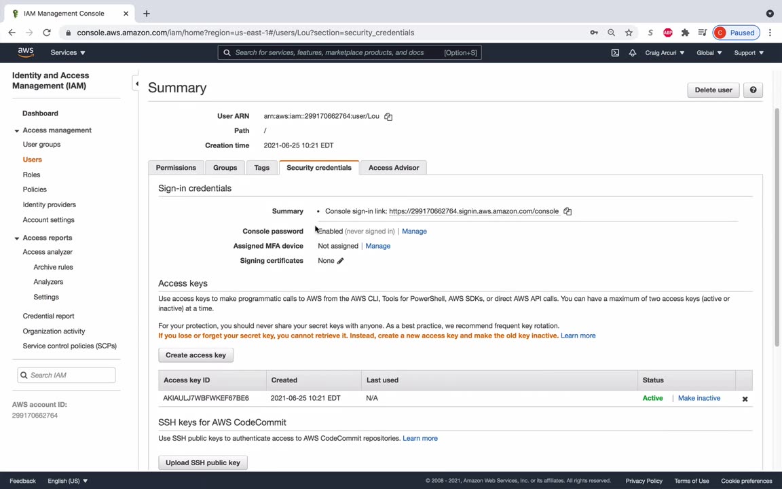782x489 pixels.
Task: Click the browser address bar URL
Action: (245, 33)
